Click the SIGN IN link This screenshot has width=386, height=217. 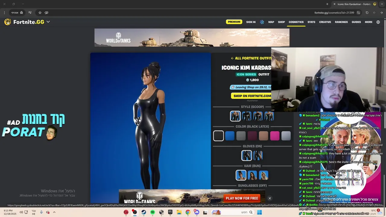(x=251, y=22)
